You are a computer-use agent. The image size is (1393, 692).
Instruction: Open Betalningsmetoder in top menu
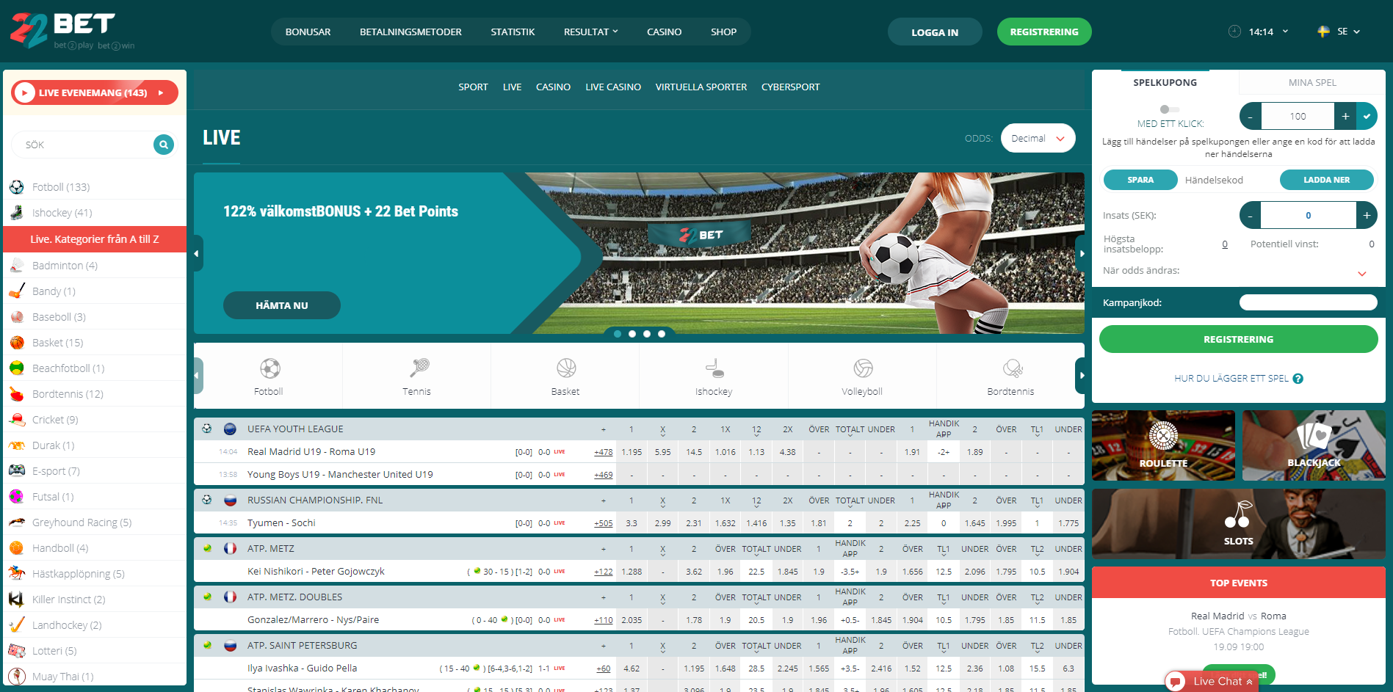(x=410, y=32)
